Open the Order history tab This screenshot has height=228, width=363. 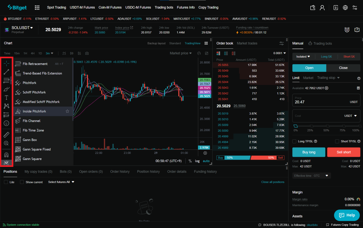[120, 172]
